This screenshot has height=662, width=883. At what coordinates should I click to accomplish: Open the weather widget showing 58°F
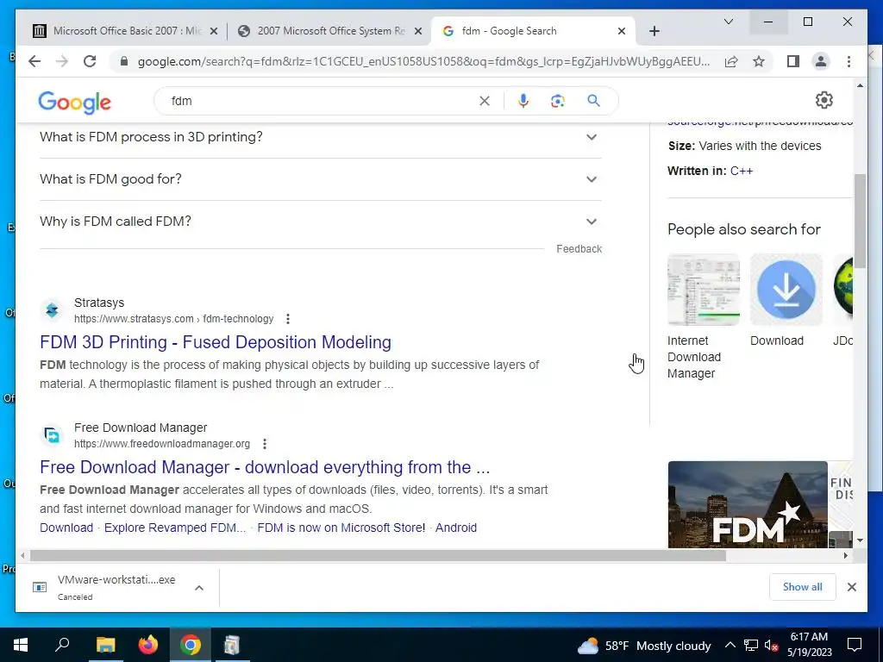[x=644, y=646]
